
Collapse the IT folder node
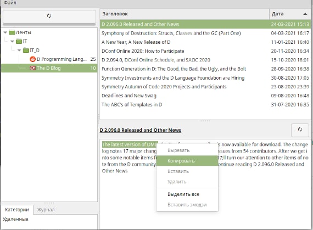pyautogui.click(x=13, y=42)
